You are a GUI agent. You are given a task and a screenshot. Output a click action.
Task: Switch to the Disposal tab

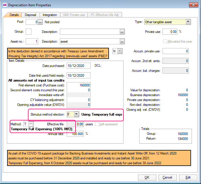(x=30, y=15)
